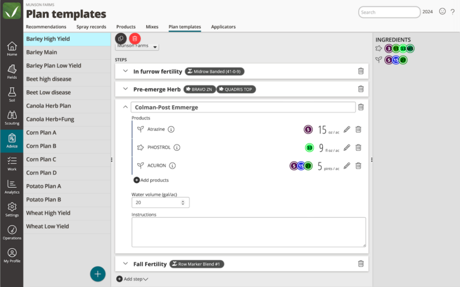Switch to the Spray records tab
Image resolution: width=460 pixels, height=287 pixels.
coord(91,27)
